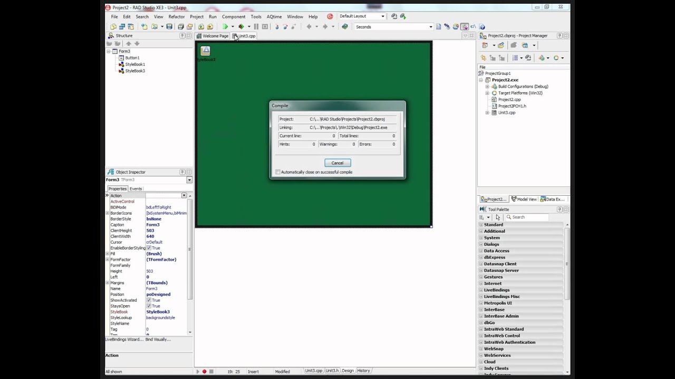Click the Save icon in the toolbar

pyautogui.click(x=169, y=26)
